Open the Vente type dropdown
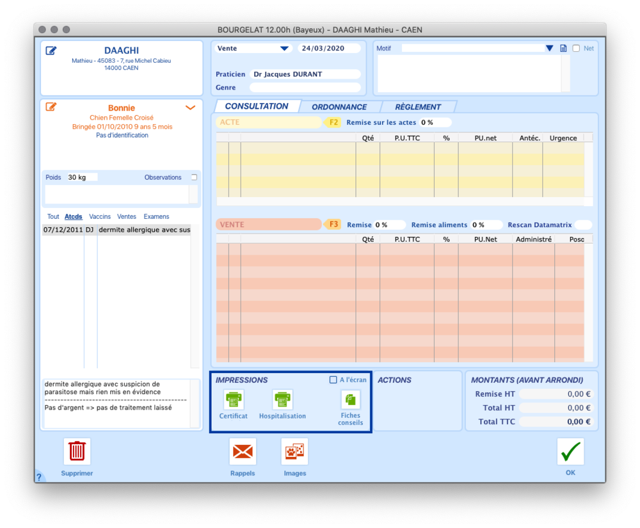Viewport: 640px width, 528px height. click(x=284, y=49)
